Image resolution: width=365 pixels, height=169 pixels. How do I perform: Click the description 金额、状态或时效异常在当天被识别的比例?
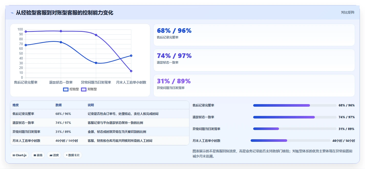pos(117,132)
